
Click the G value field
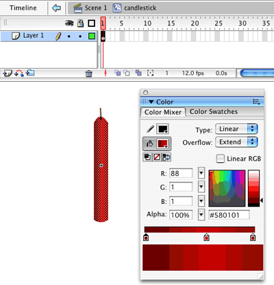[x=181, y=187]
